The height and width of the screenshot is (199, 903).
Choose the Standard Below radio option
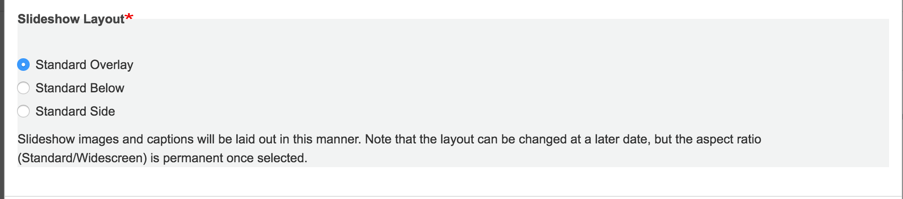click(x=23, y=88)
